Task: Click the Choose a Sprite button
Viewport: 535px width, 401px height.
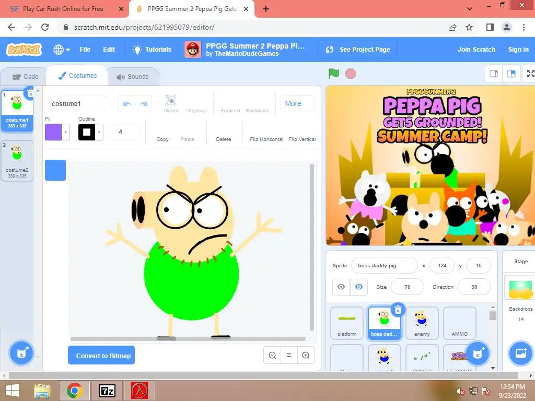Action: tap(478, 353)
